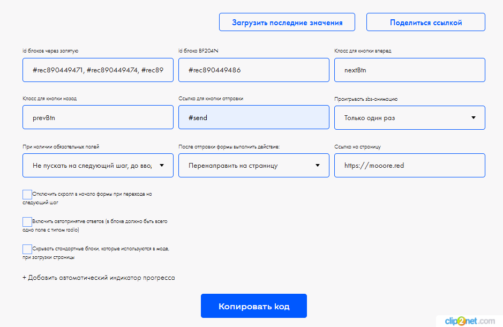This screenshot has width=503, height=327.
Task: Click the arrow icon beside "Не пускать на следующий шаг"
Action: coord(162,166)
